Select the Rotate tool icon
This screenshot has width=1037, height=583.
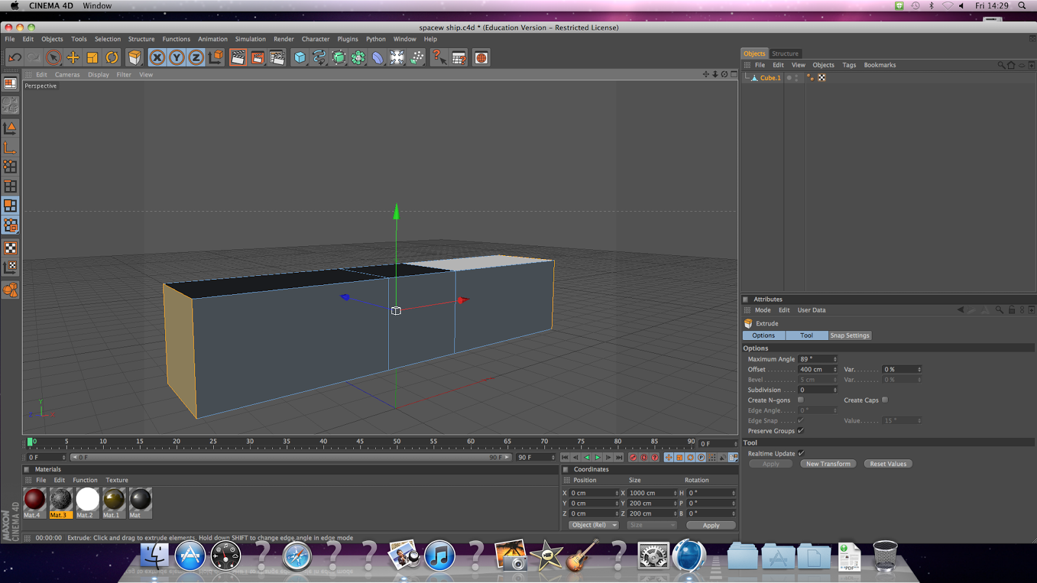(x=112, y=58)
